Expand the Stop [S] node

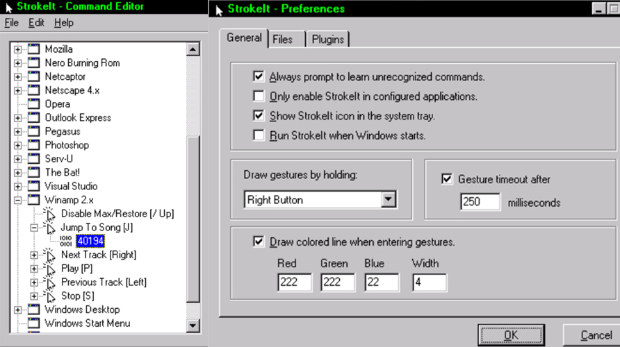click(34, 296)
